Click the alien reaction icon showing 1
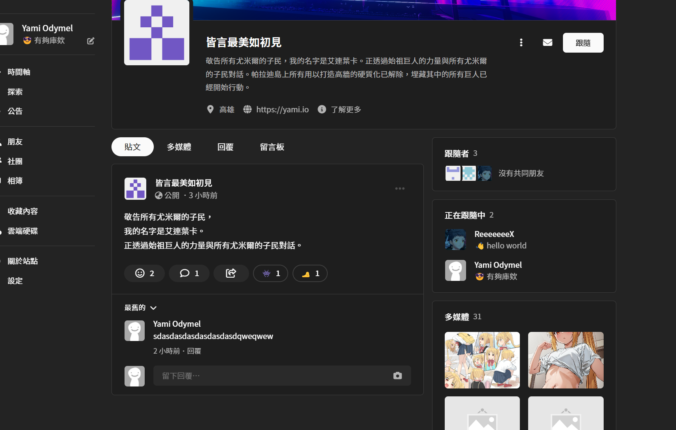The image size is (676, 430). coord(270,273)
